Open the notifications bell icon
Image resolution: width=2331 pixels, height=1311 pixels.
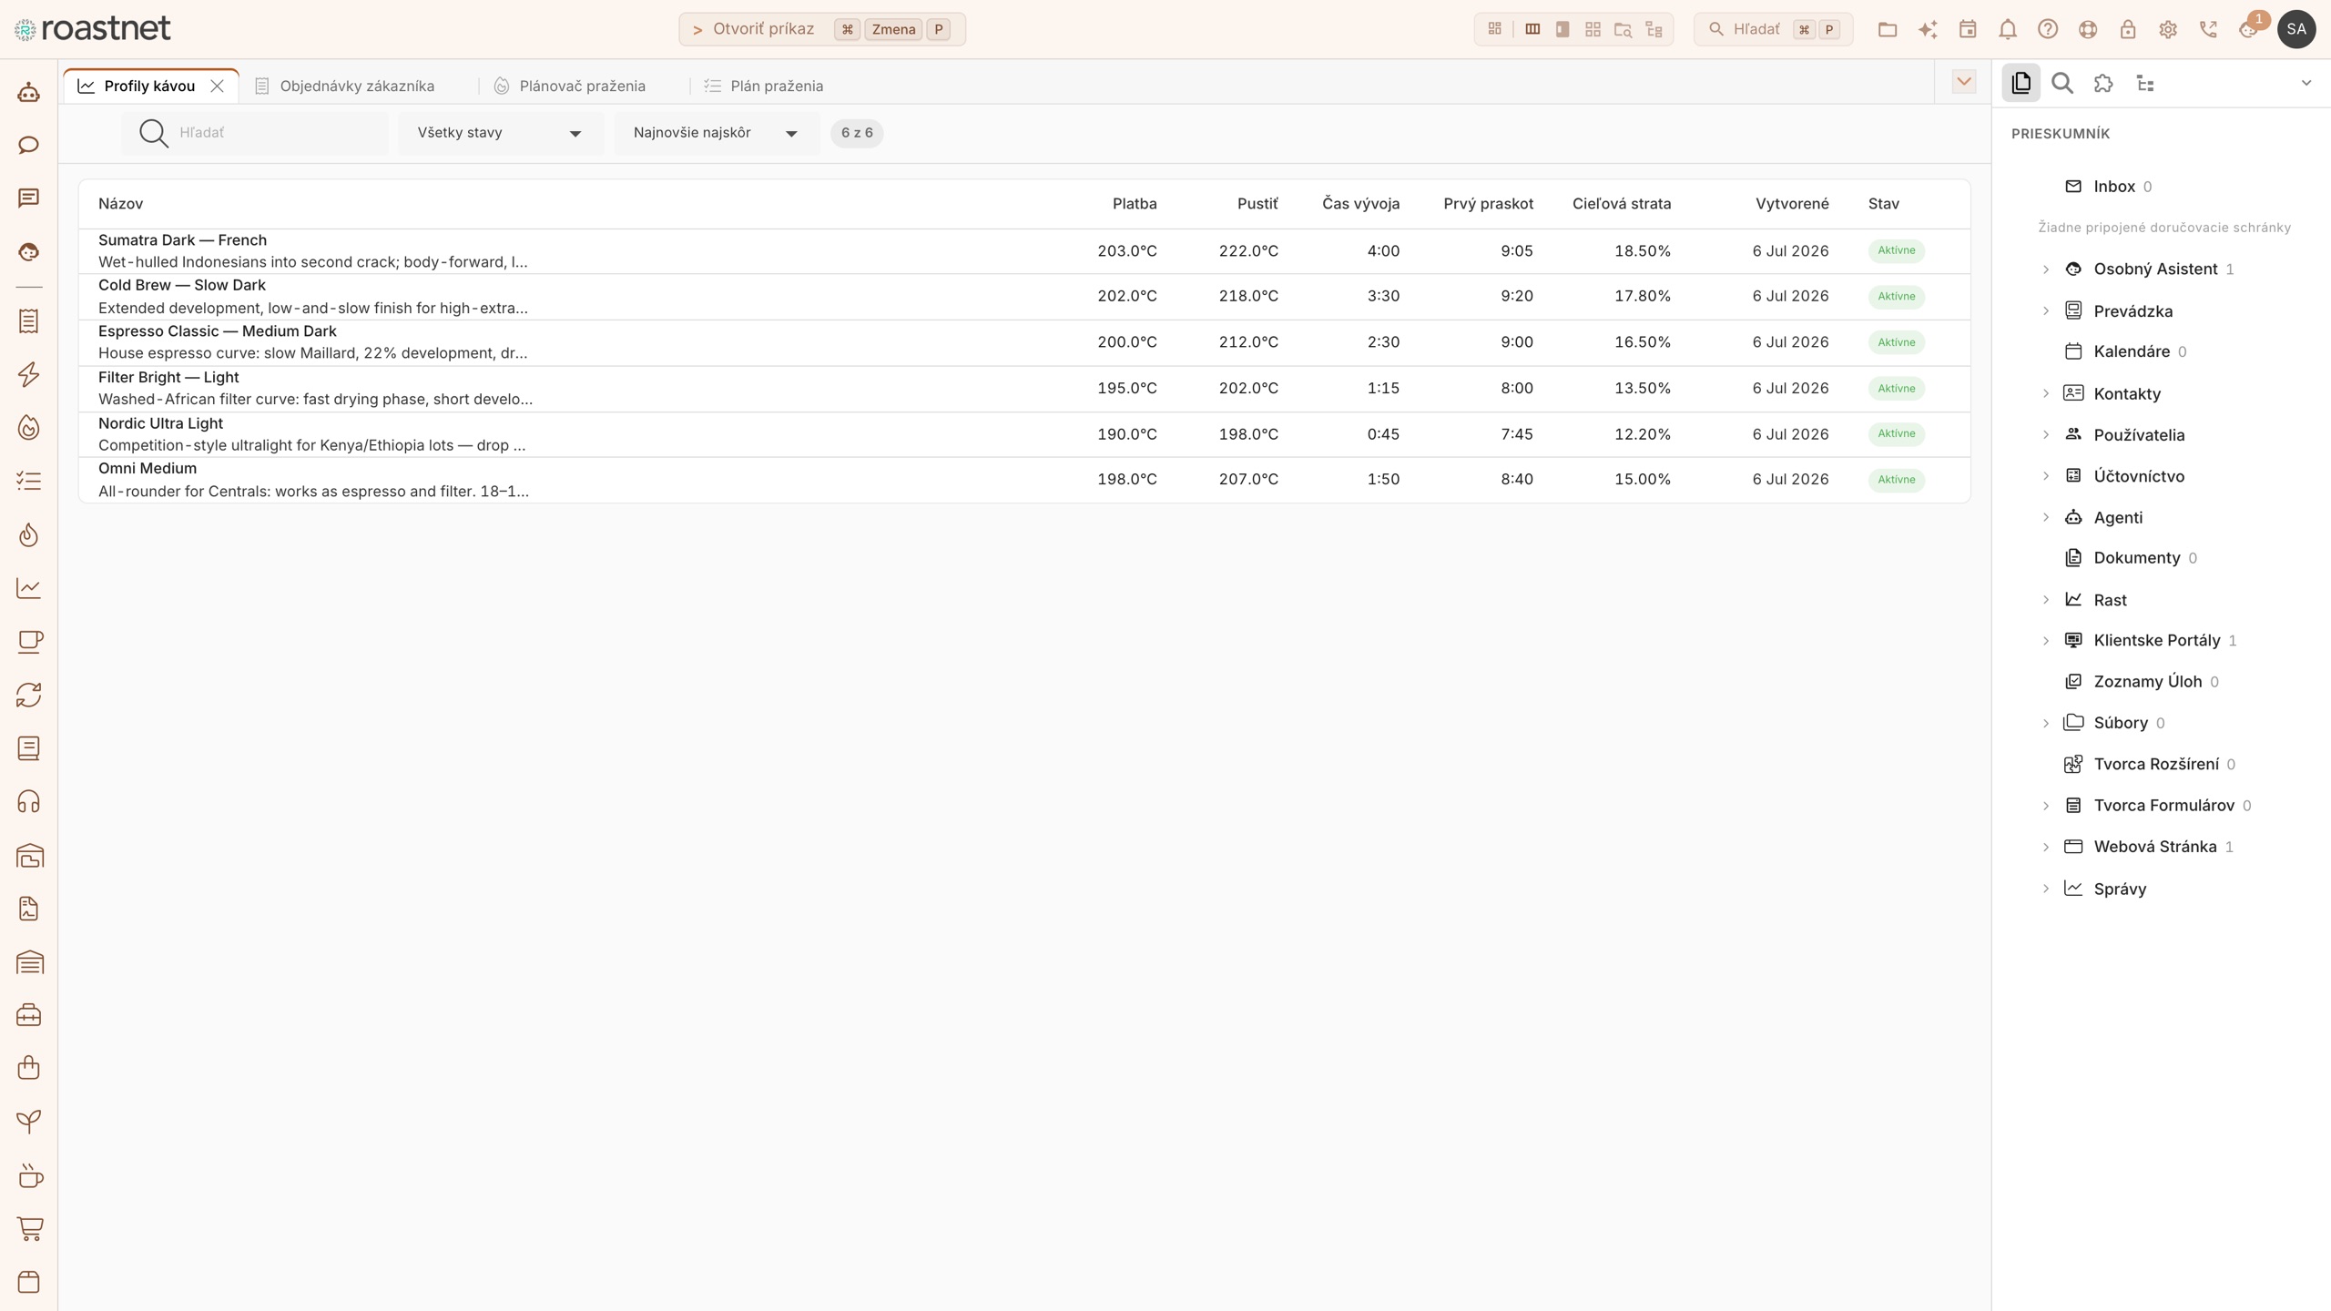(2007, 29)
